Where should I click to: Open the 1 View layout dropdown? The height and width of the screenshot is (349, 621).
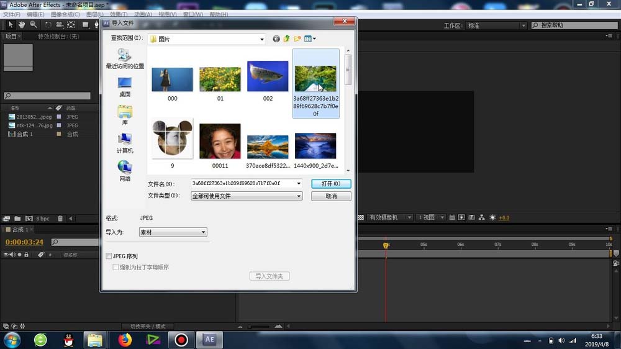pyautogui.click(x=431, y=217)
